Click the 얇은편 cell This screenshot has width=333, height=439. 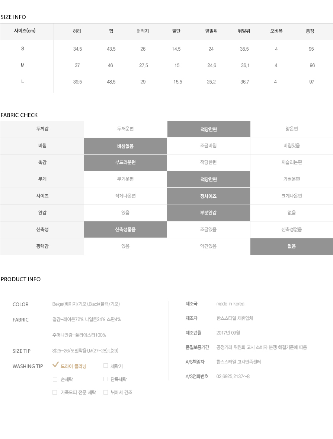(292, 129)
